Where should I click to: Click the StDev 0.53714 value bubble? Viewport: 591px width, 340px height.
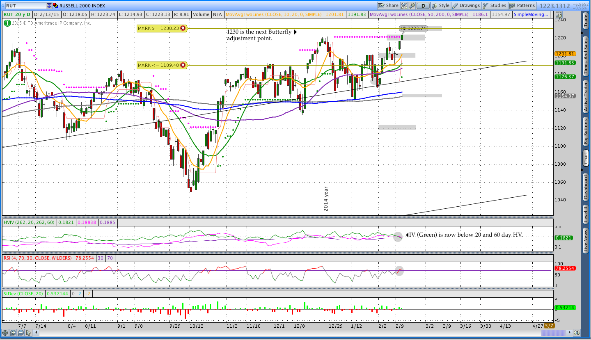tap(565, 308)
